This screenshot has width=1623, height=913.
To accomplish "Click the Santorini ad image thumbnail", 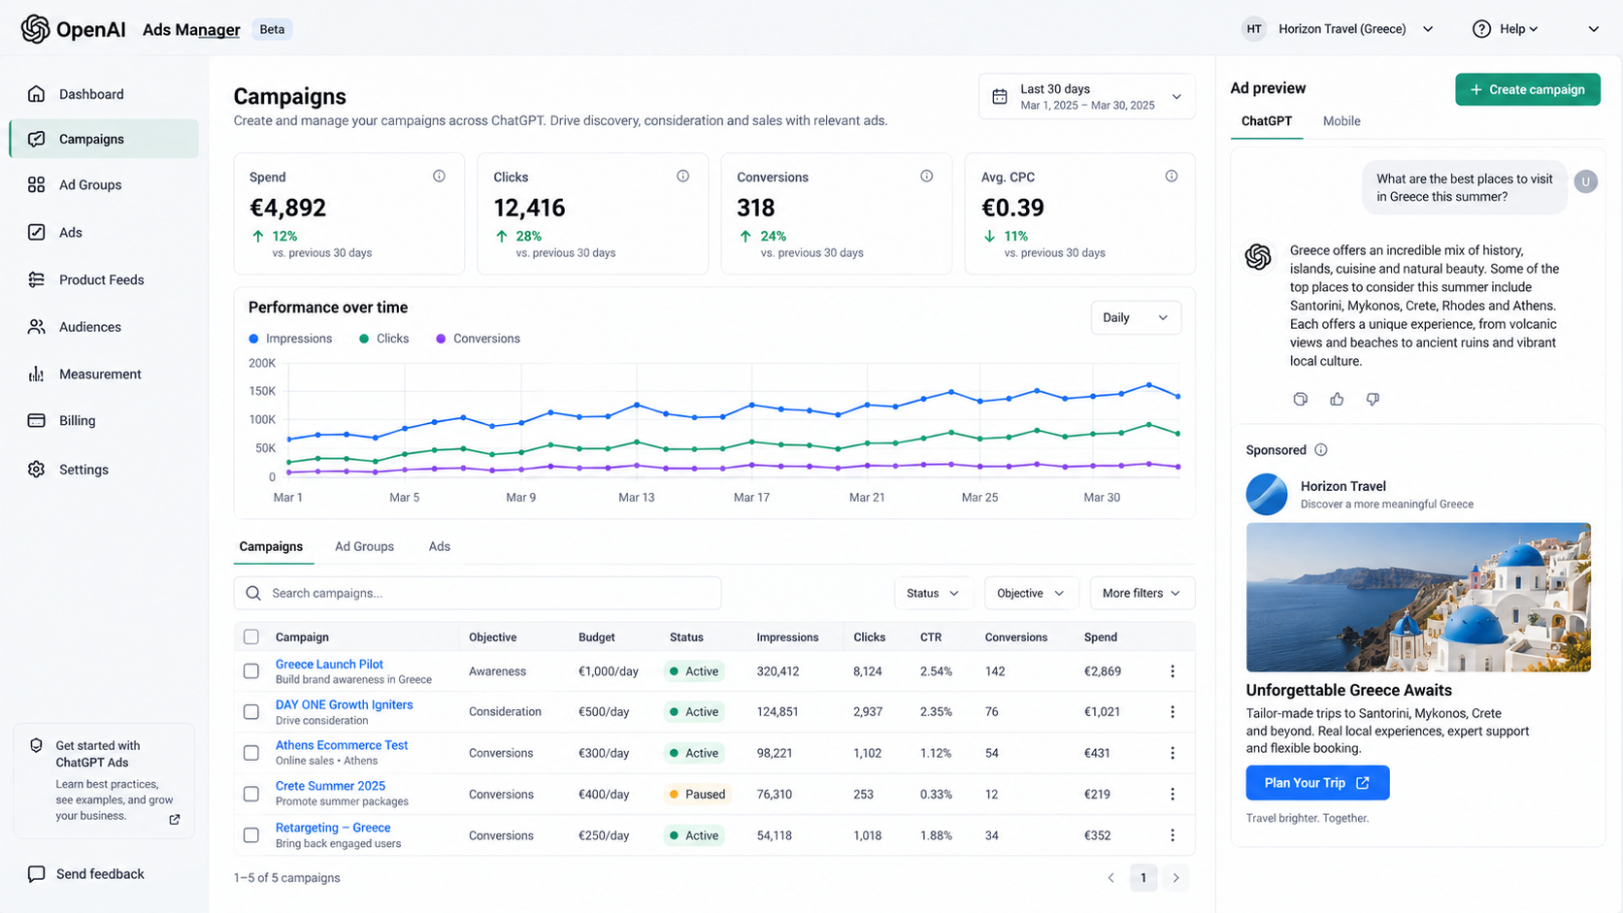I will 1418,598.
